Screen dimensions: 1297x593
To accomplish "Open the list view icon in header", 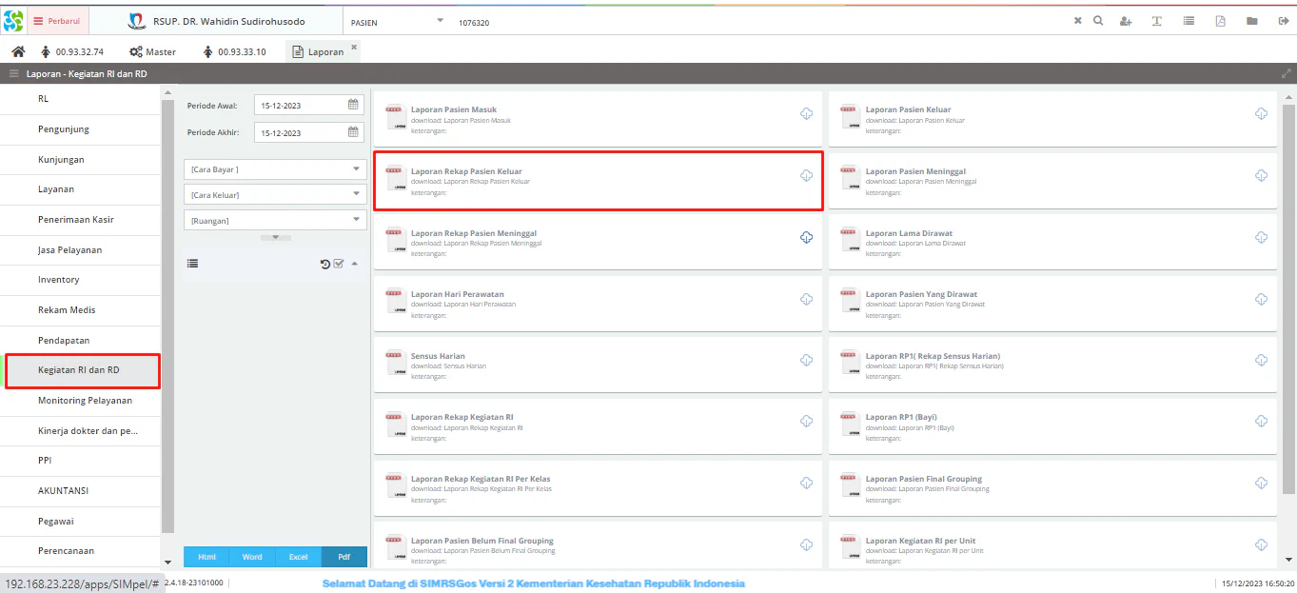I will tap(1189, 21).
